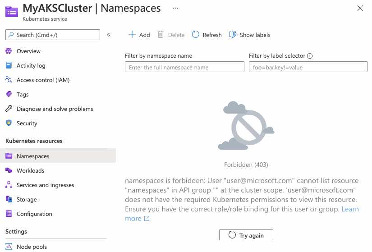Focus the Filter by namespace name field
372x252 pixels.
pos(184,67)
